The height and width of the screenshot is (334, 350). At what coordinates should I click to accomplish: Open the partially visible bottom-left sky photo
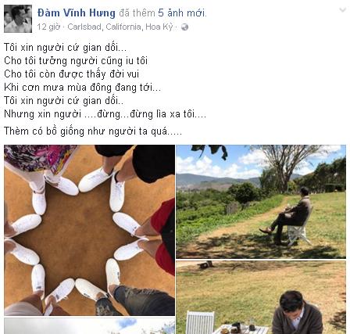(x=89, y=326)
